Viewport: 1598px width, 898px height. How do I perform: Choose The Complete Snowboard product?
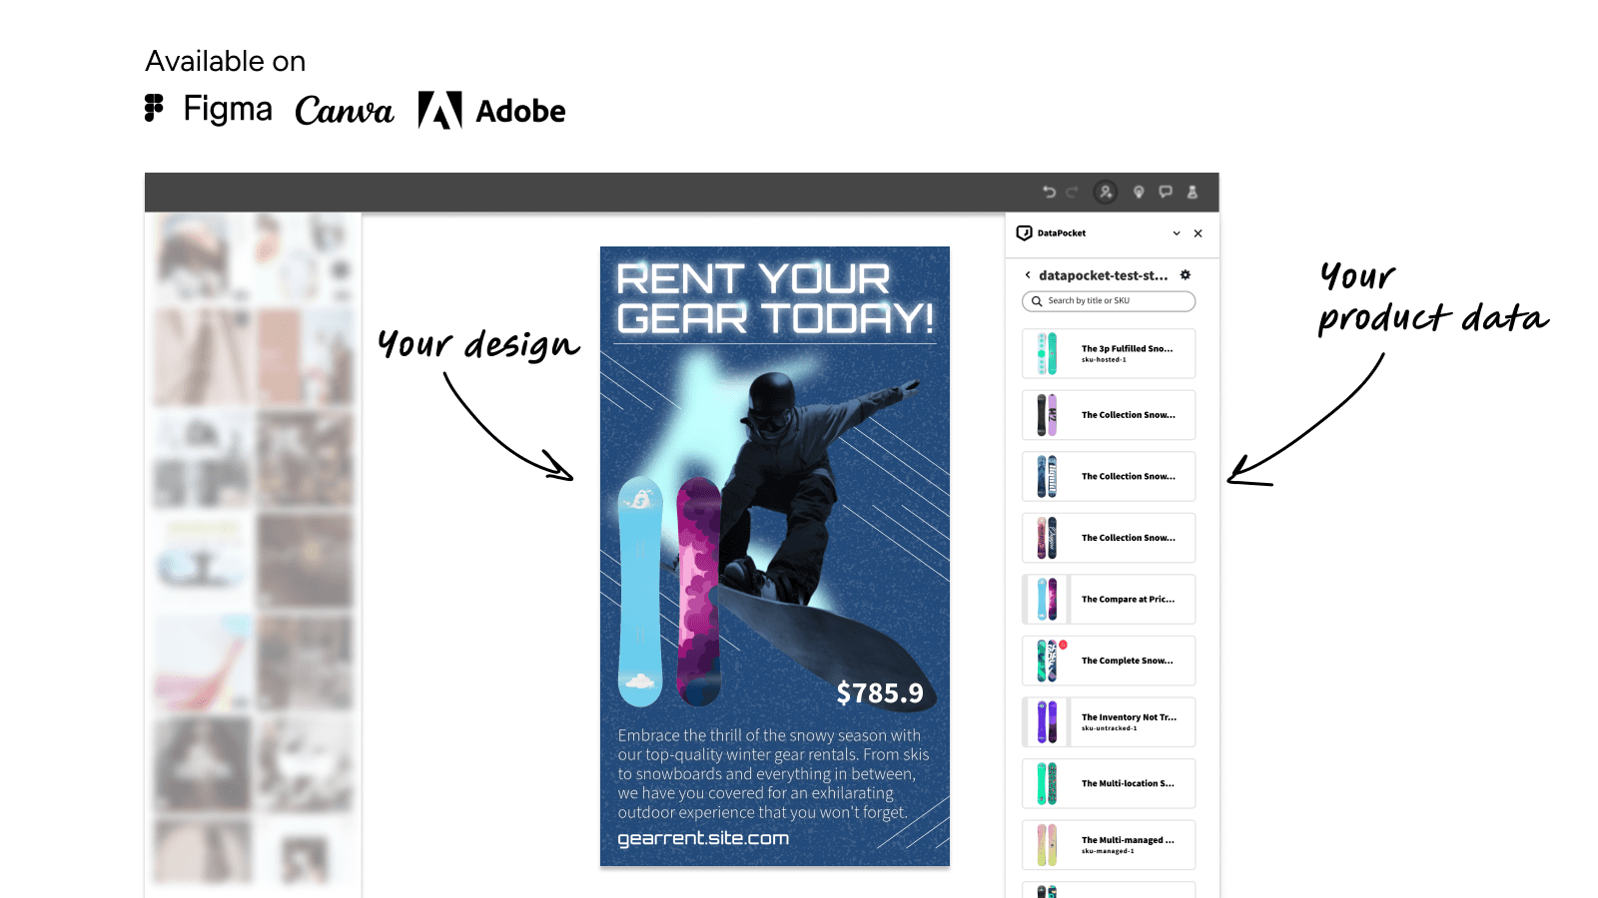pos(1109,662)
